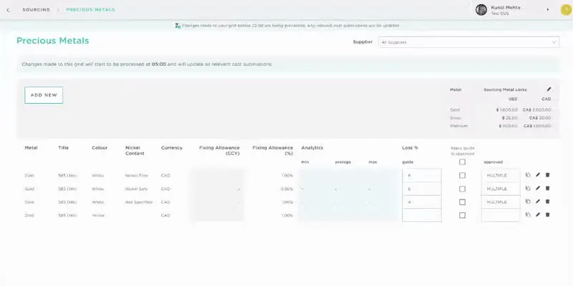Click the yellow notification circle icon
The height and width of the screenshot is (286, 573).
click(566, 10)
